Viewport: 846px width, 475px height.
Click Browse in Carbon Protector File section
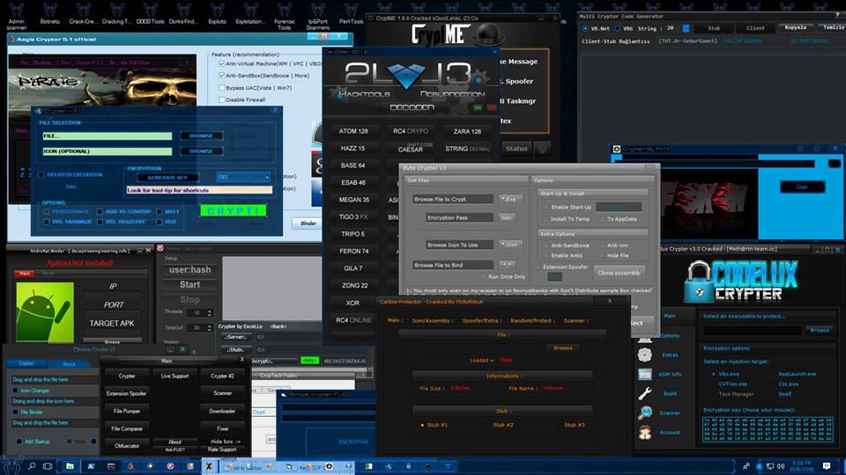(563, 348)
